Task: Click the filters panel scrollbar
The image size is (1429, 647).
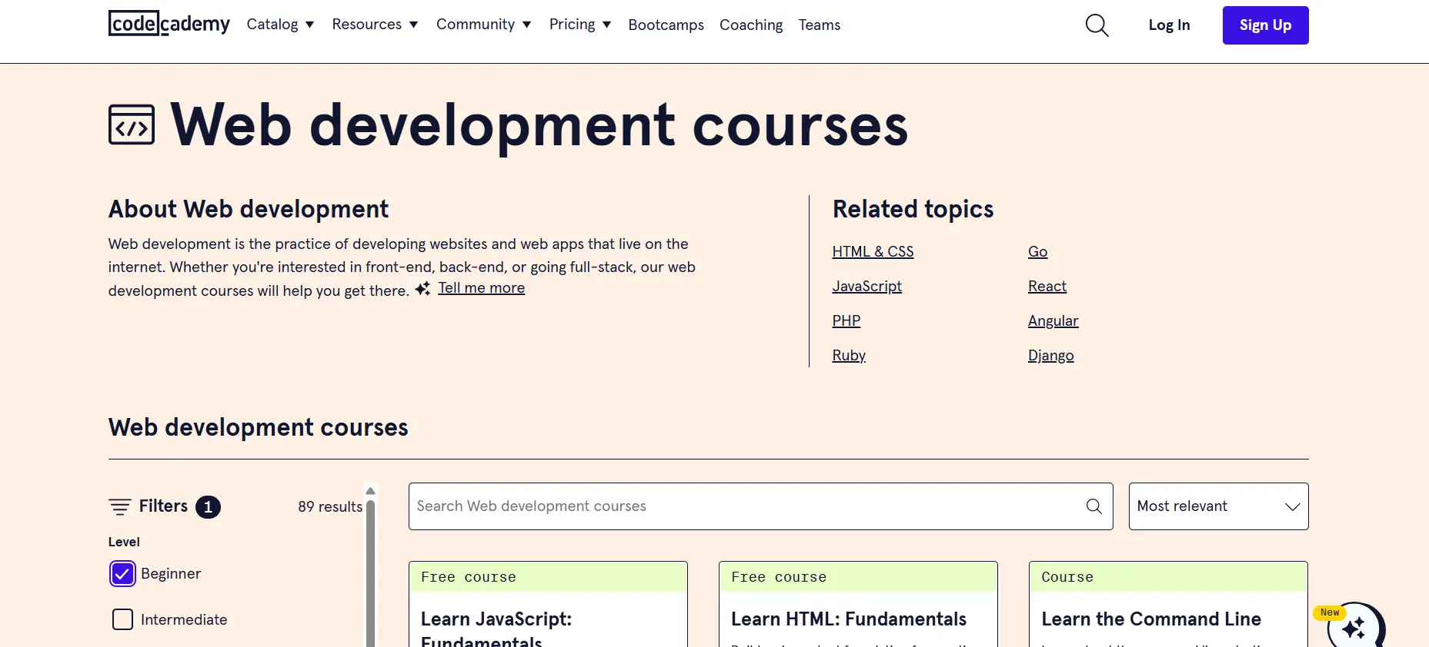Action: (370, 572)
